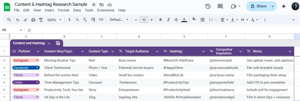Open the File menu
Viewport: 300px width, 101px height.
click(x=16, y=10)
